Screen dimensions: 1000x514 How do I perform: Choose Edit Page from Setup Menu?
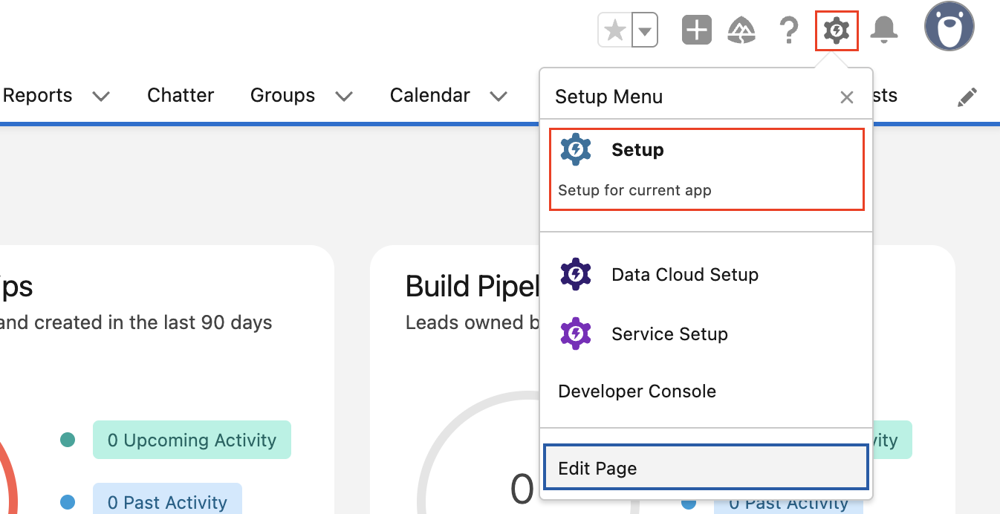[x=706, y=467]
